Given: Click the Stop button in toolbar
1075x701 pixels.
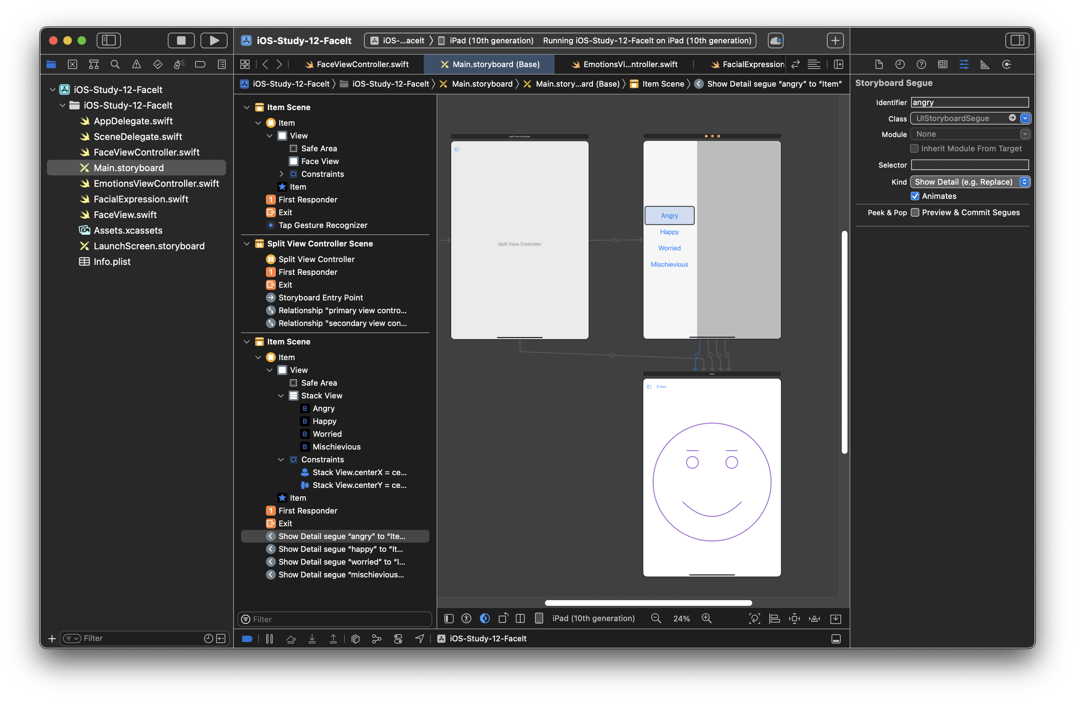Looking at the screenshot, I should [x=181, y=40].
